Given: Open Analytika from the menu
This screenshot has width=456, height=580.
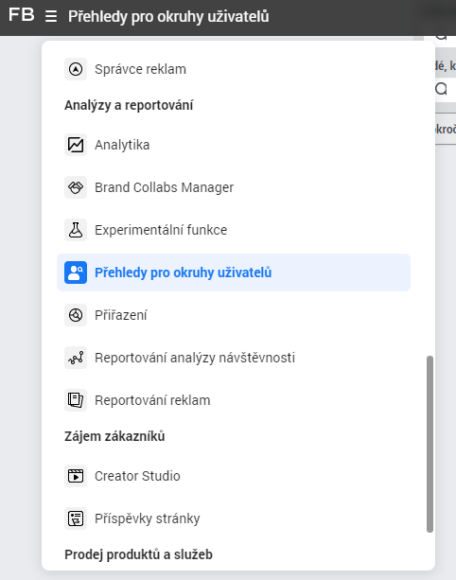Looking at the screenshot, I should tap(122, 145).
